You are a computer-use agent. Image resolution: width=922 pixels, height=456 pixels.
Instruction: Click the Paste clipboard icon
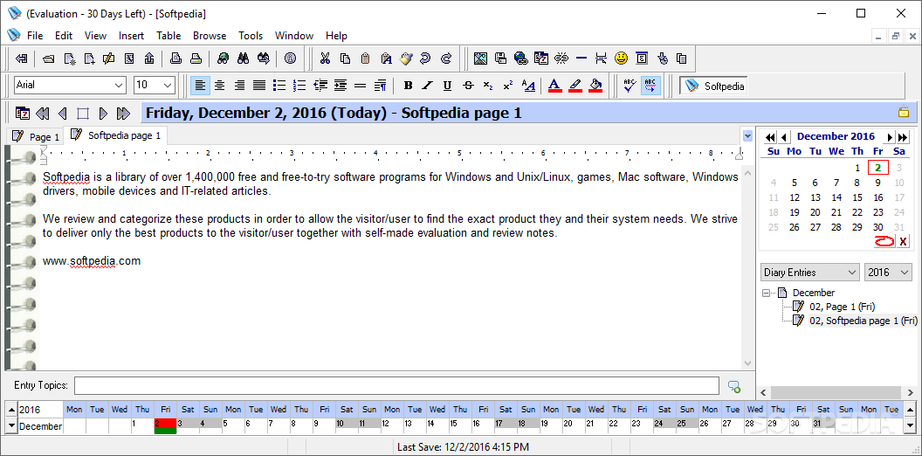(365, 59)
